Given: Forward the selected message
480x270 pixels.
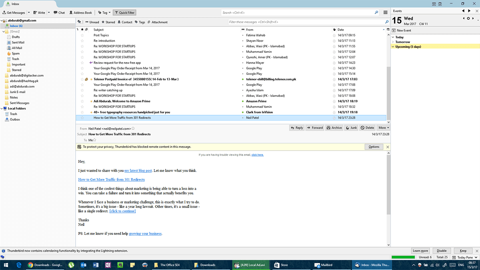Looking at the screenshot, I should click(x=315, y=128).
